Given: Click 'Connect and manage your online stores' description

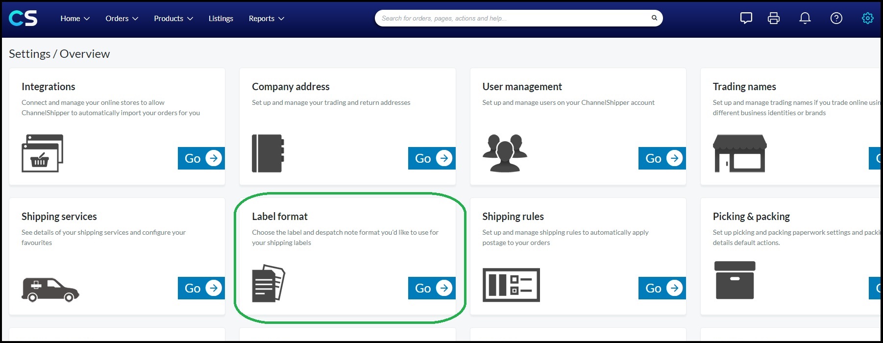Looking at the screenshot, I should click(111, 108).
